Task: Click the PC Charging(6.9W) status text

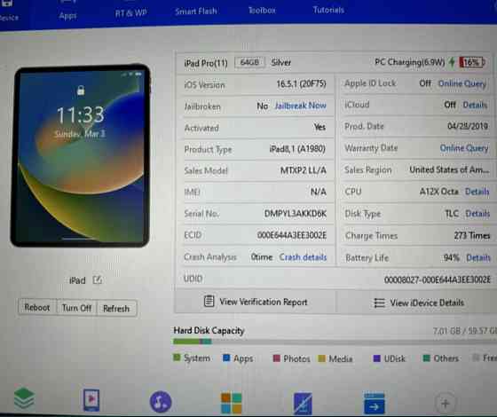Action: point(409,62)
